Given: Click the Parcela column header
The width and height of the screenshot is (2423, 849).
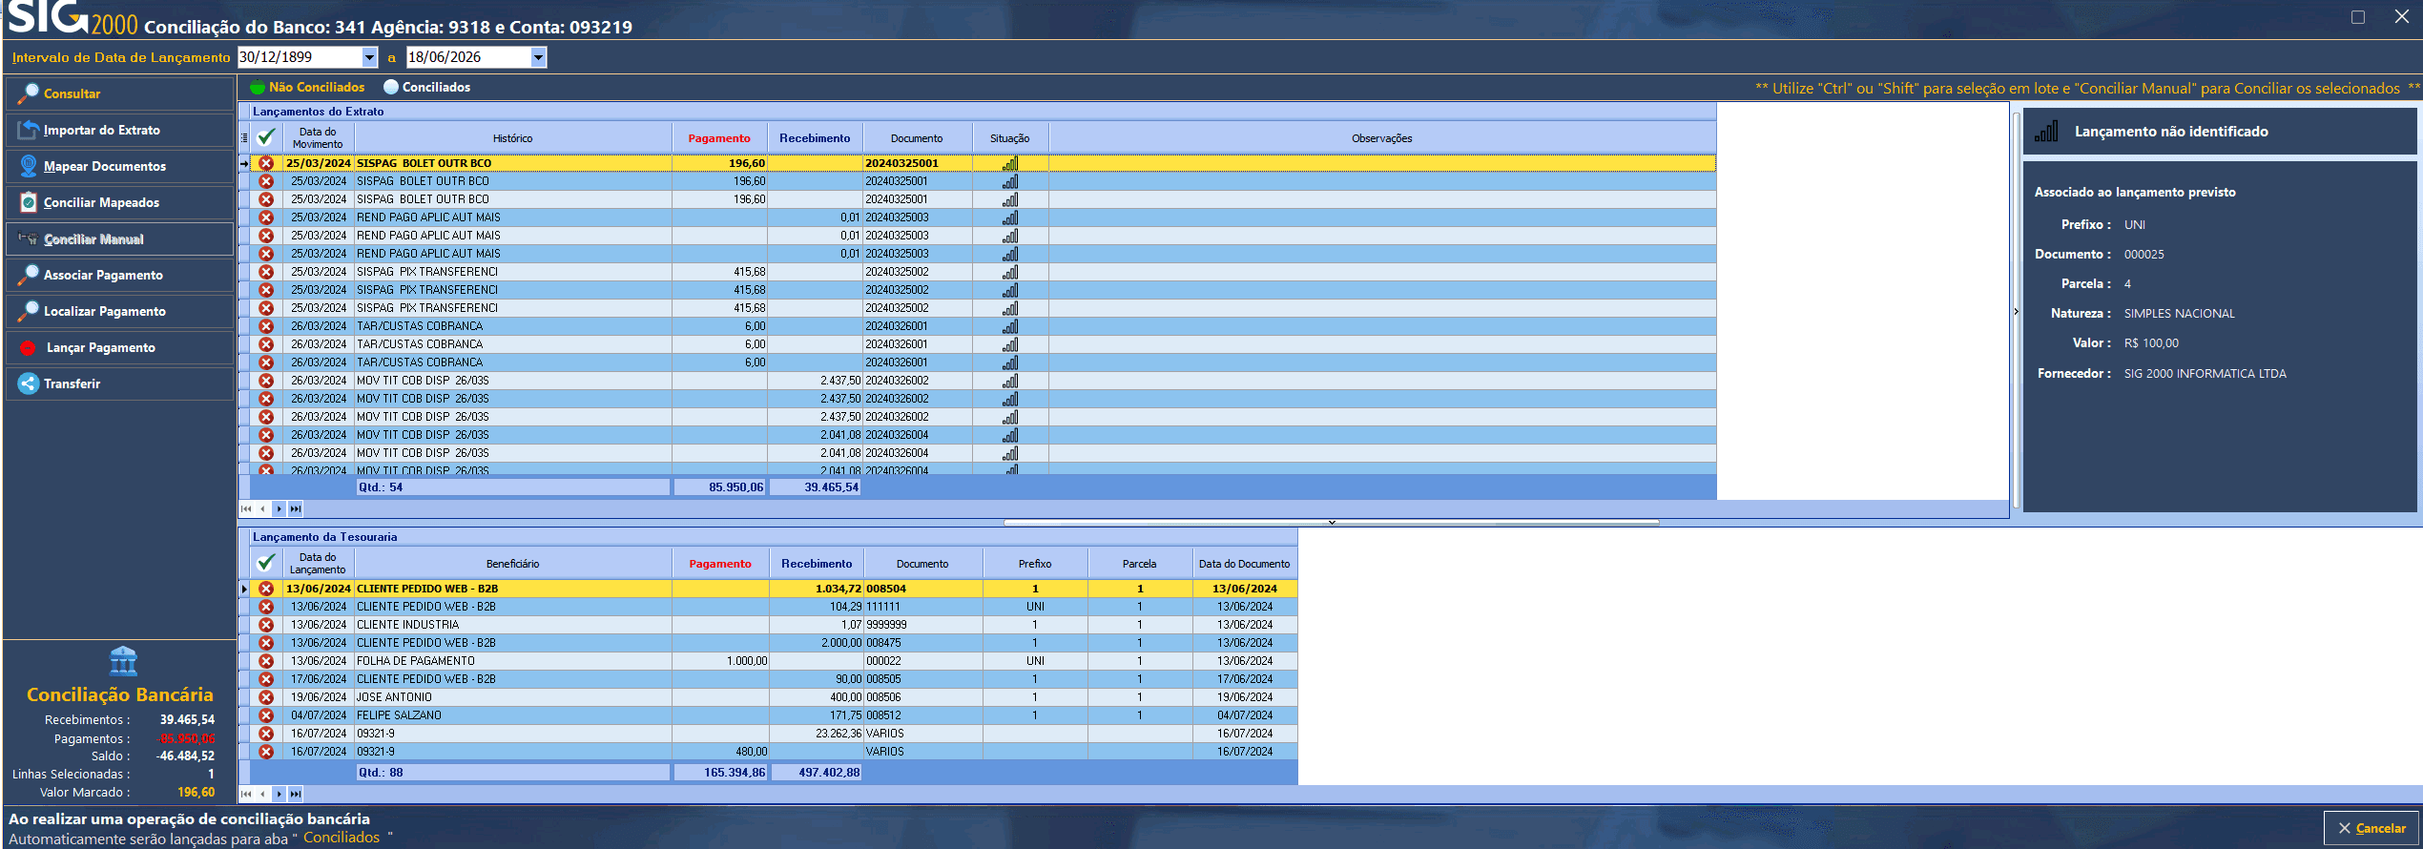Looking at the screenshot, I should [x=1139, y=563].
